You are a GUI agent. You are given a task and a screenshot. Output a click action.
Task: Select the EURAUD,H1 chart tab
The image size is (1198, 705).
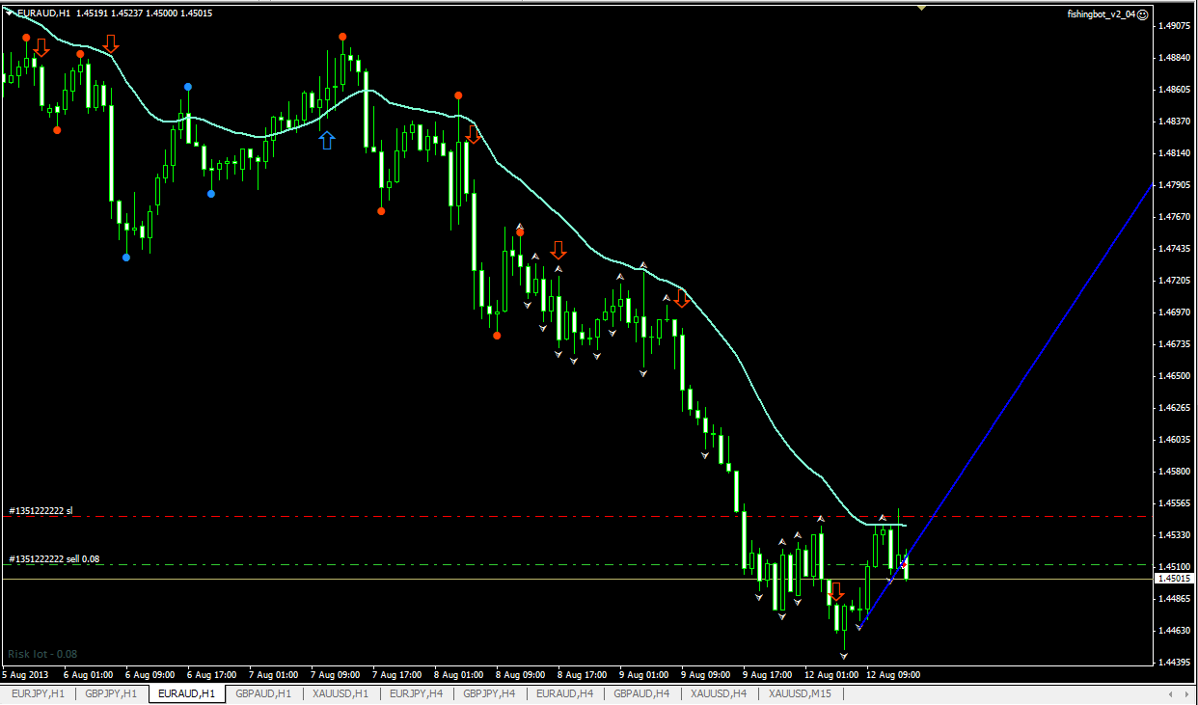187,693
